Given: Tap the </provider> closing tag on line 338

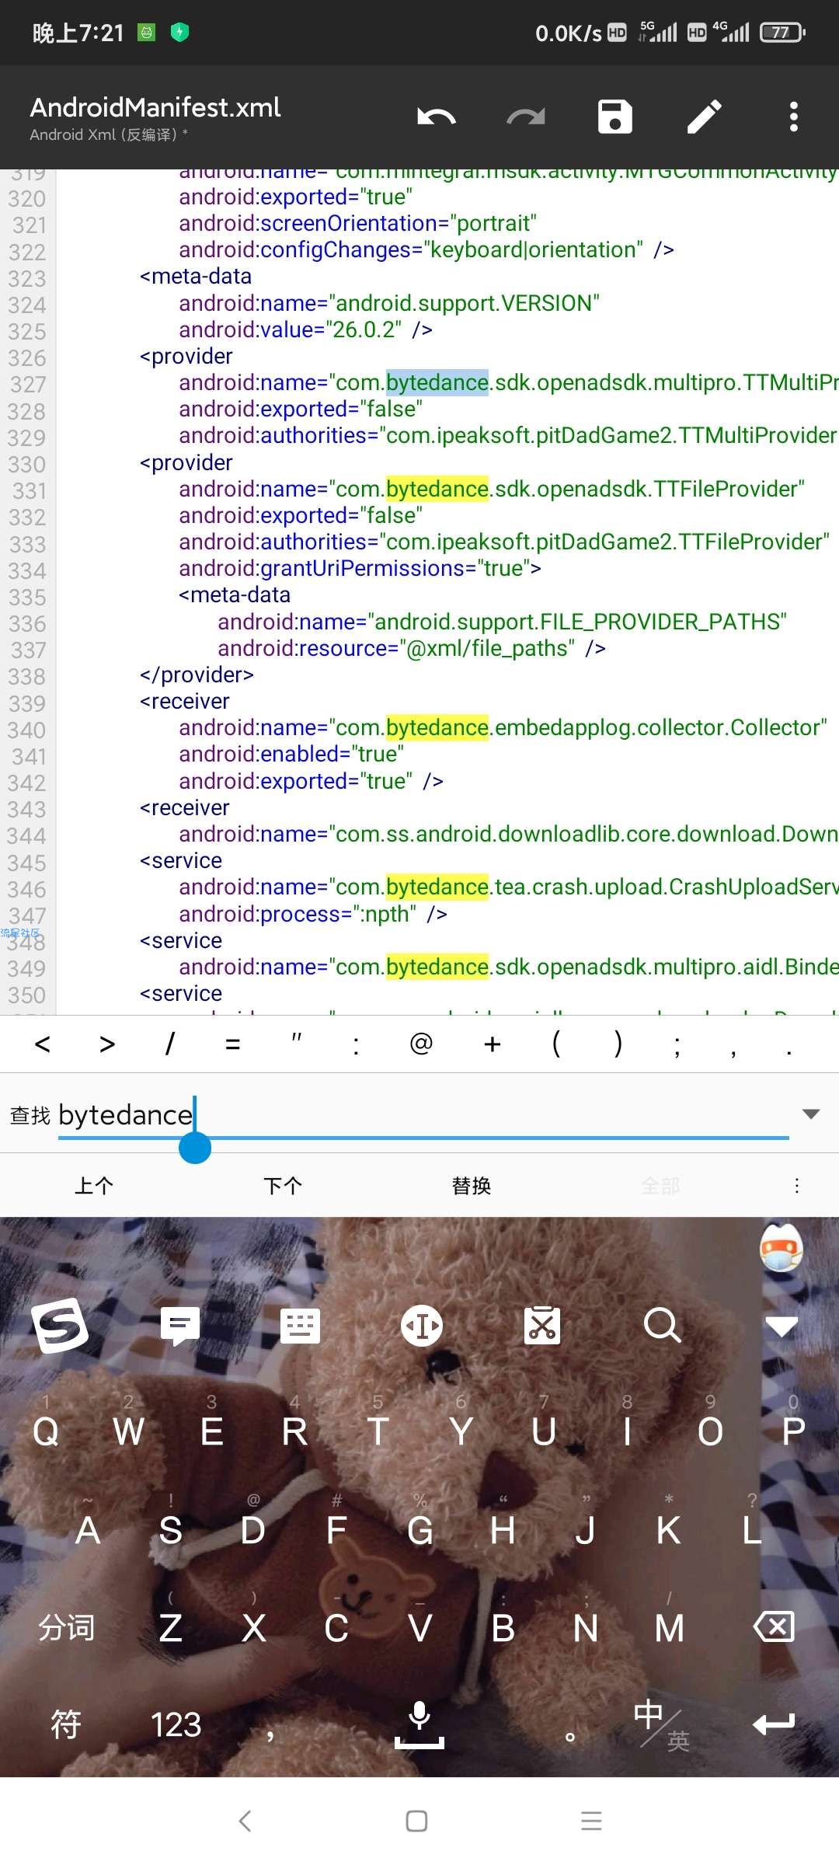Looking at the screenshot, I should point(197,675).
